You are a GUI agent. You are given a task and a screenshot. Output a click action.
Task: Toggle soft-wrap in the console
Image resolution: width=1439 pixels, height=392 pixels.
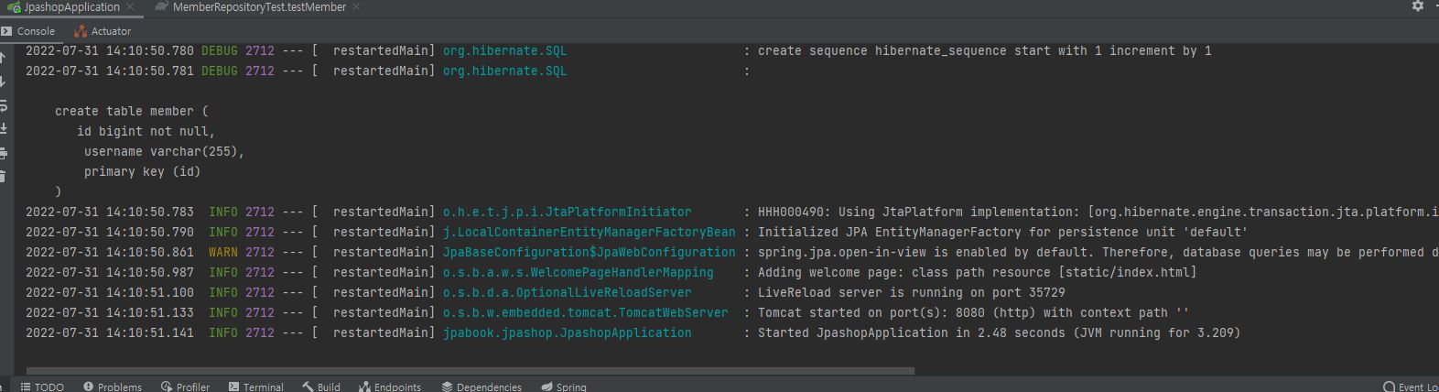coord(4,105)
